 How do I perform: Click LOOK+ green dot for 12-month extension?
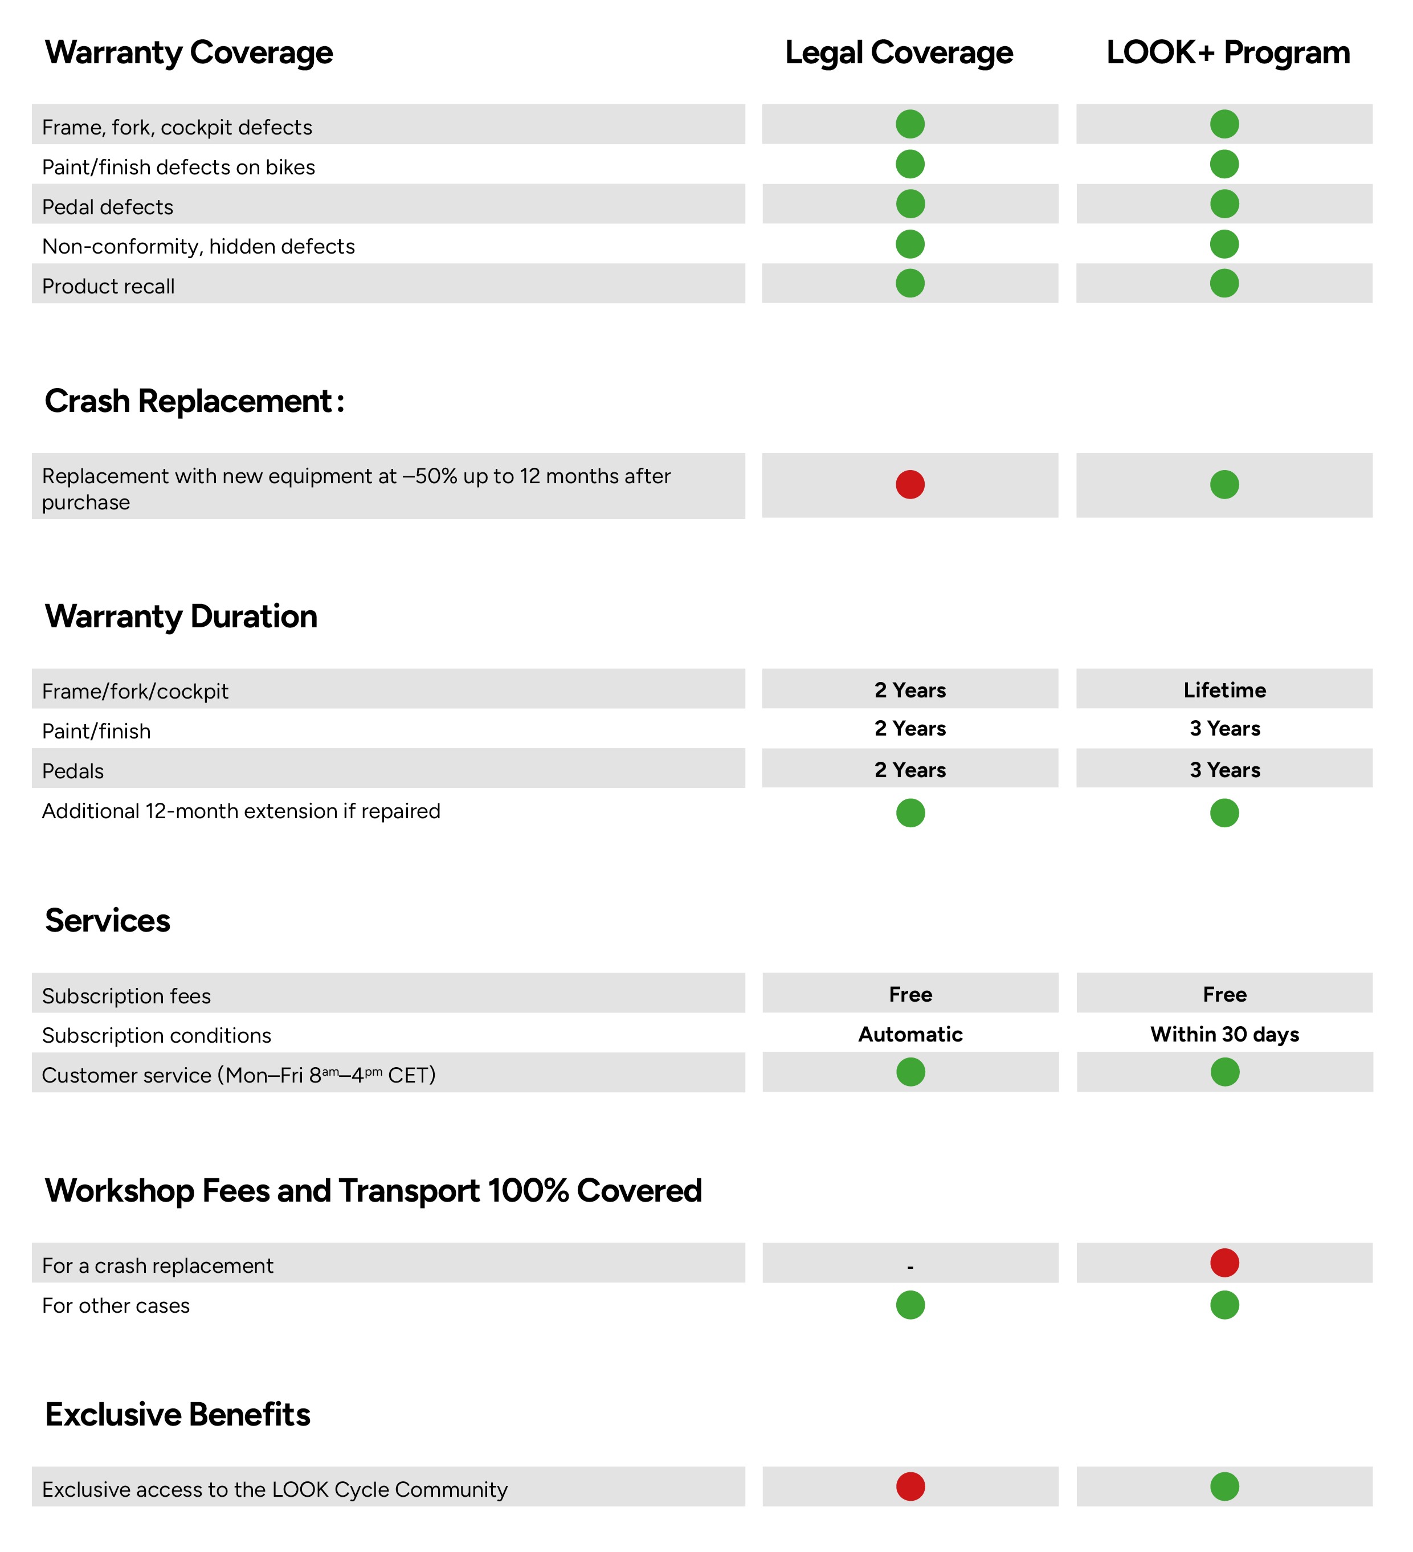pyautogui.click(x=1224, y=813)
